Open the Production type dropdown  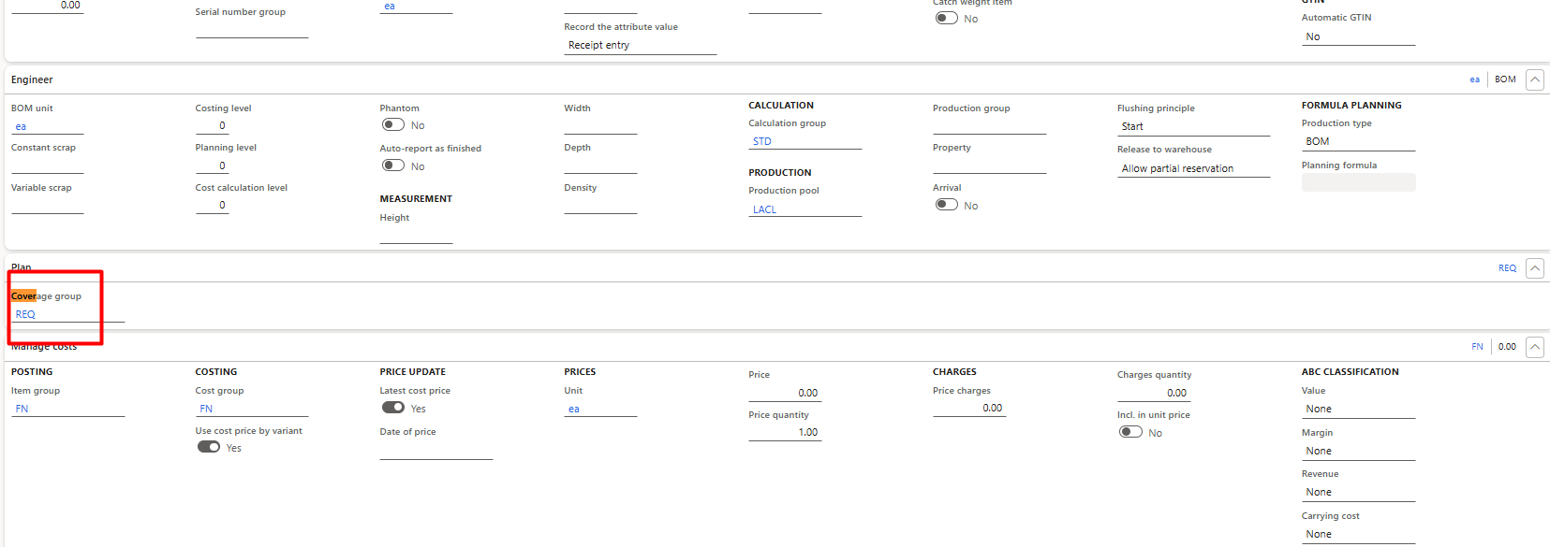pos(1357,142)
